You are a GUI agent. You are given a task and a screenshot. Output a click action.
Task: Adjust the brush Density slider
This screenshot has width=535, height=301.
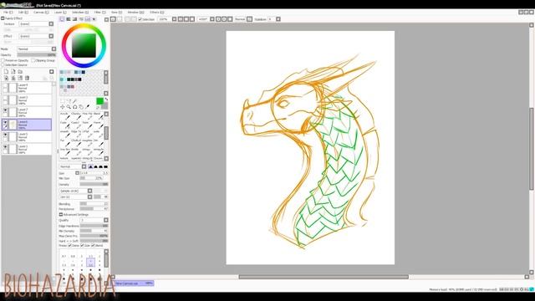pos(94,184)
